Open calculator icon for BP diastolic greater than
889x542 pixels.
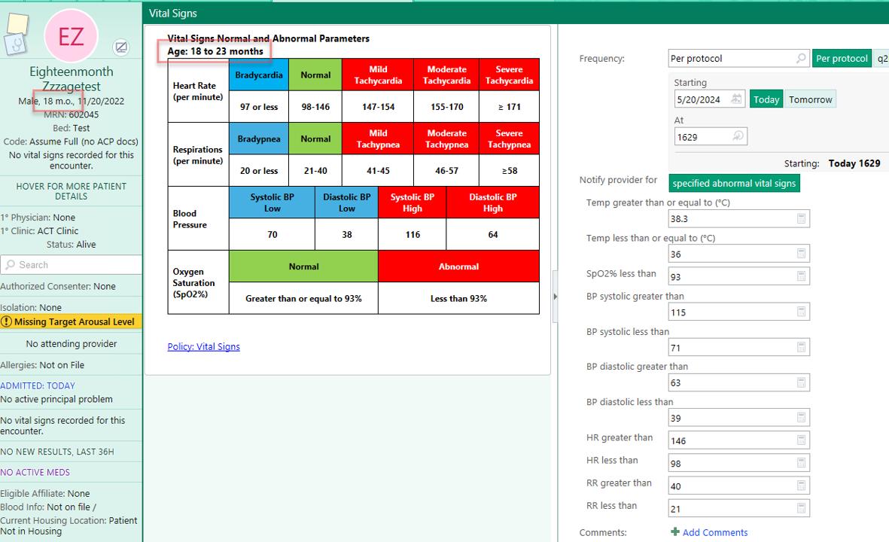(x=801, y=382)
